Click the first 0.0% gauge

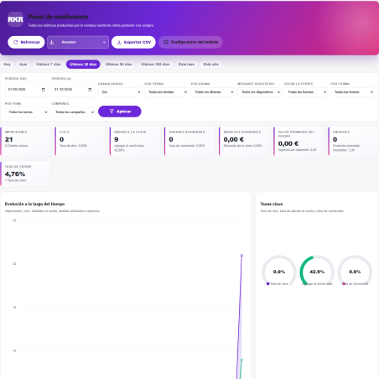[279, 271]
